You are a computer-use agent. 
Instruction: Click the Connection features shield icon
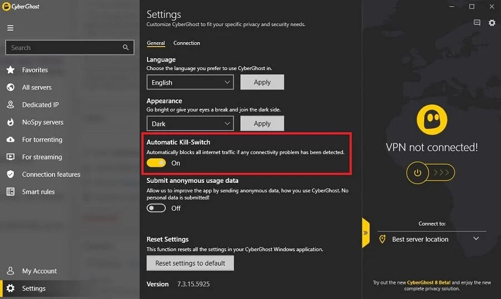point(10,175)
